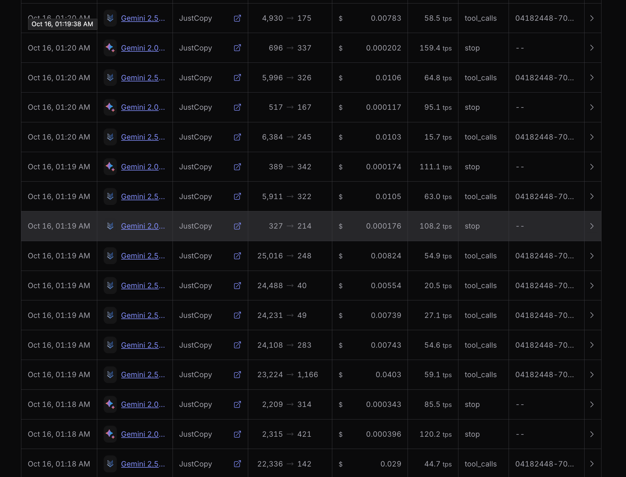Click the Gemini sparkle icon in the 2,209 → 314 row
Image resolution: width=626 pixels, height=477 pixels.
(x=110, y=404)
